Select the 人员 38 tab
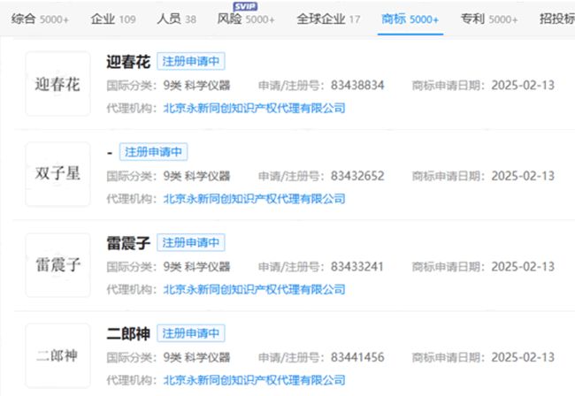 176,19
